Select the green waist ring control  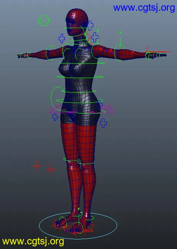click(x=79, y=91)
